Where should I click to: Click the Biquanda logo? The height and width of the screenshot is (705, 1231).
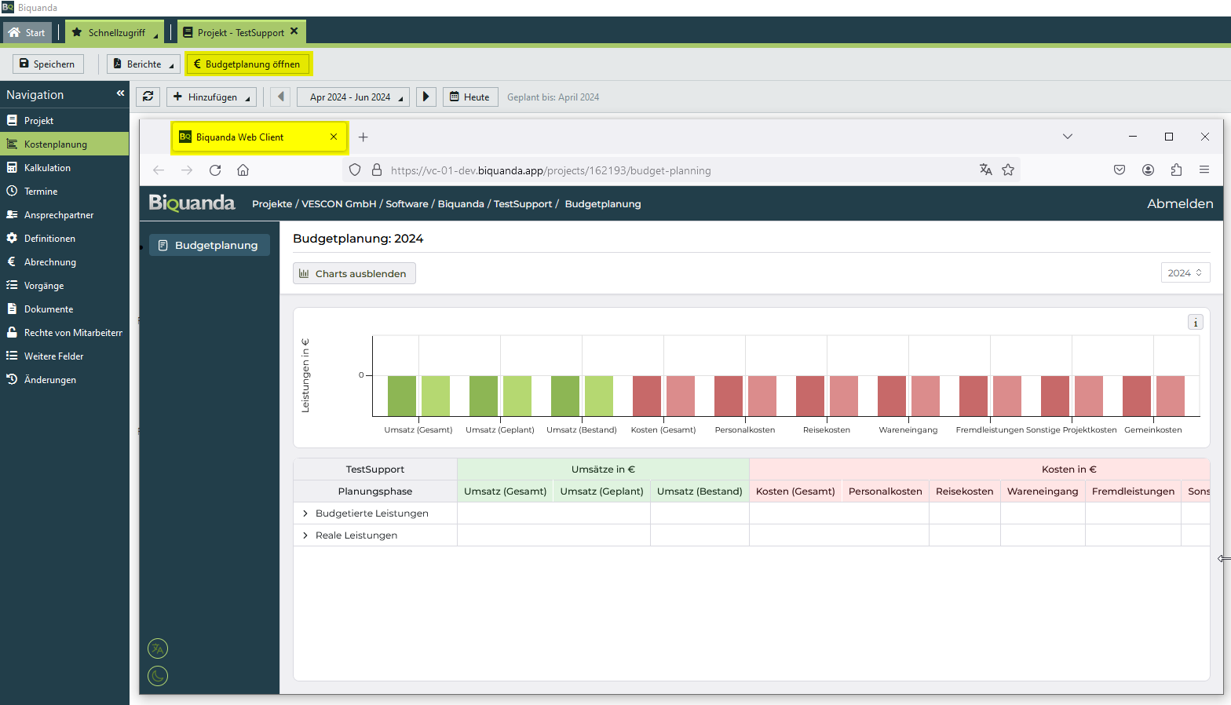coord(192,203)
